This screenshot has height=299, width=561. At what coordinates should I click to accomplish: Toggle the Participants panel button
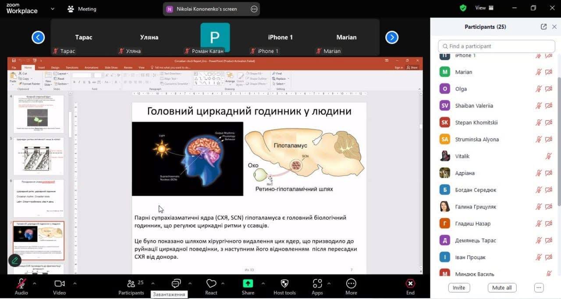(131, 284)
